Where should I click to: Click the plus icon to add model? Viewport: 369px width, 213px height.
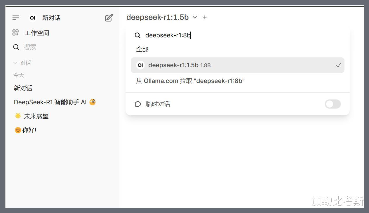[x=205, y=17]
